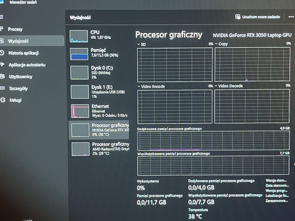Click the 3D usage graph
295x221 pixels.
(x=175, y=65)
